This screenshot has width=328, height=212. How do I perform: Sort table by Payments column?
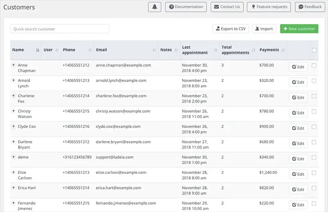point(272,50)
